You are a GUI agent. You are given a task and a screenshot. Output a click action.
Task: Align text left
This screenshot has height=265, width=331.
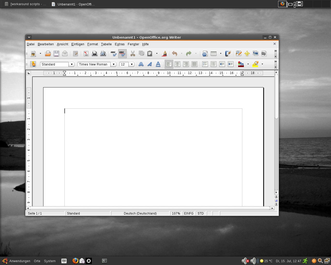pos(169,64)
